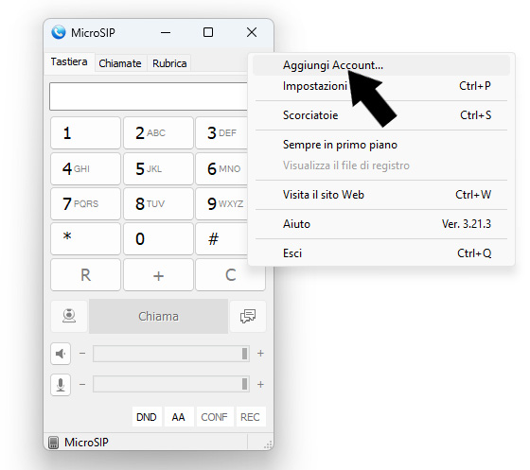530x470 pixels.
Task: Click the Chiama call button
Action: tap(159, 316)
